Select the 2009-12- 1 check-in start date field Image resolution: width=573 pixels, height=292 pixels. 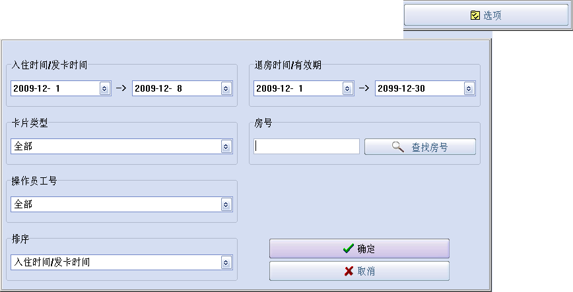(61, 88)
